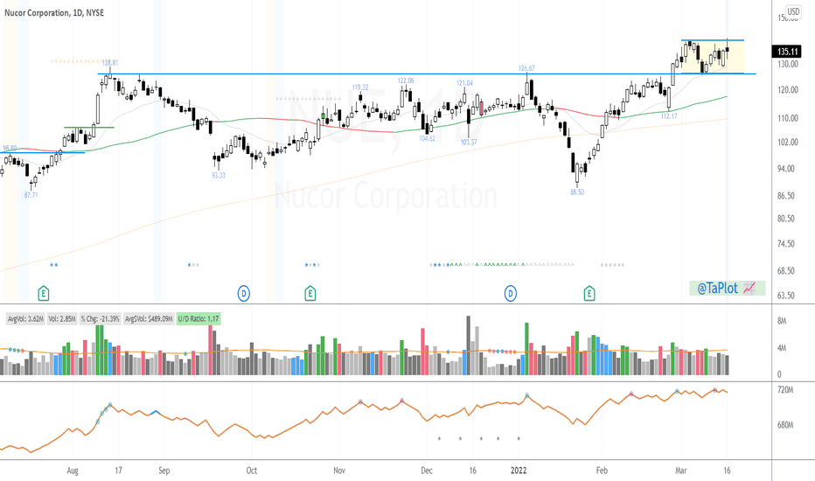The width and height of the screenshot is (815, 481).
Task: Click the 120.00 price axis label
Action: [x=788, y=90]
